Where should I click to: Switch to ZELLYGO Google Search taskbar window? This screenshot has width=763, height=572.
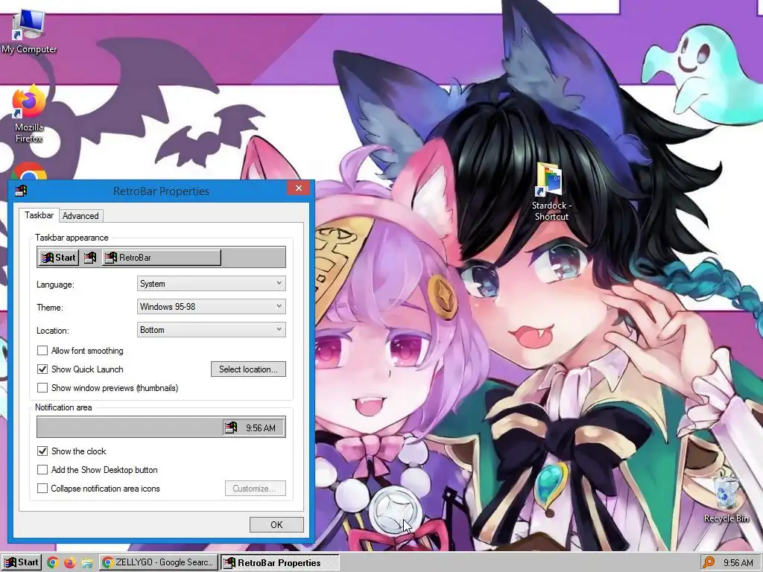click(159, 563)
